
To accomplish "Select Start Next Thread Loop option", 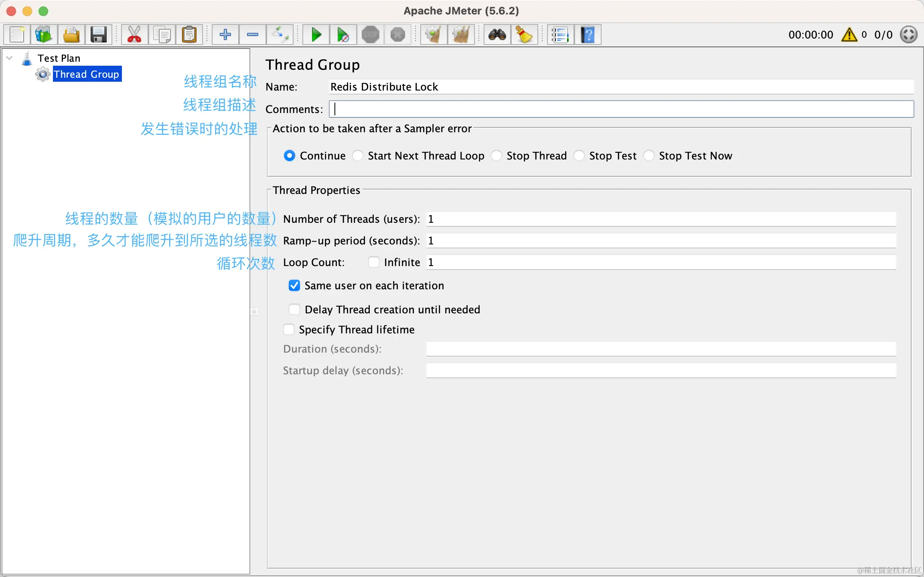I will [358, 155].
